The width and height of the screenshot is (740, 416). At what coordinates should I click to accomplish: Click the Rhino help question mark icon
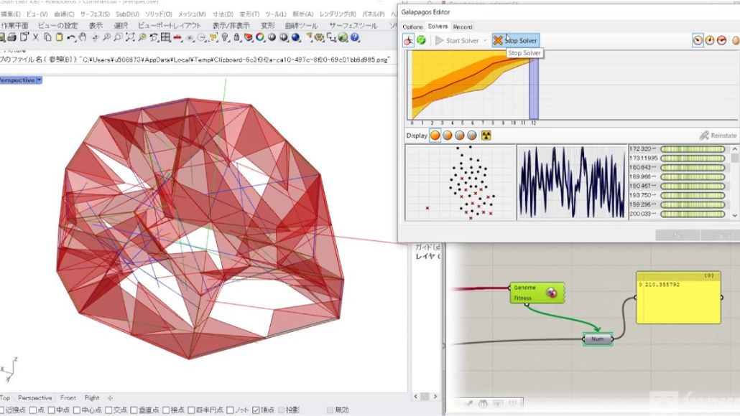(354, 37)
